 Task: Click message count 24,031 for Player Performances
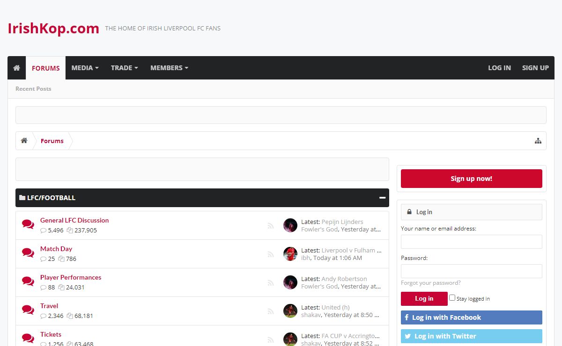[75, 287]
